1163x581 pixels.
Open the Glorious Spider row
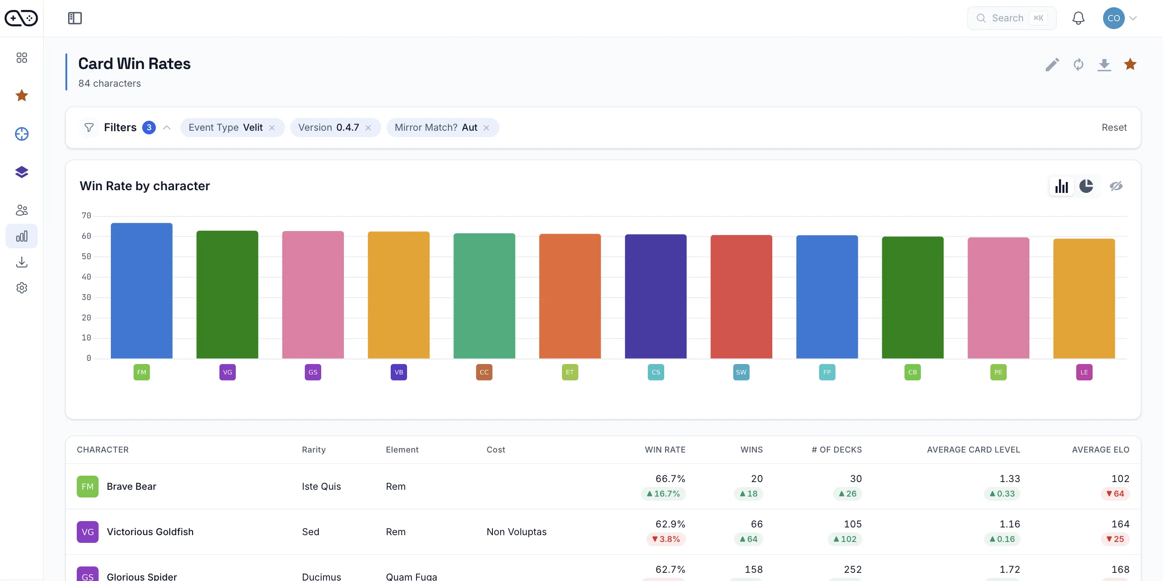point(603,568)
